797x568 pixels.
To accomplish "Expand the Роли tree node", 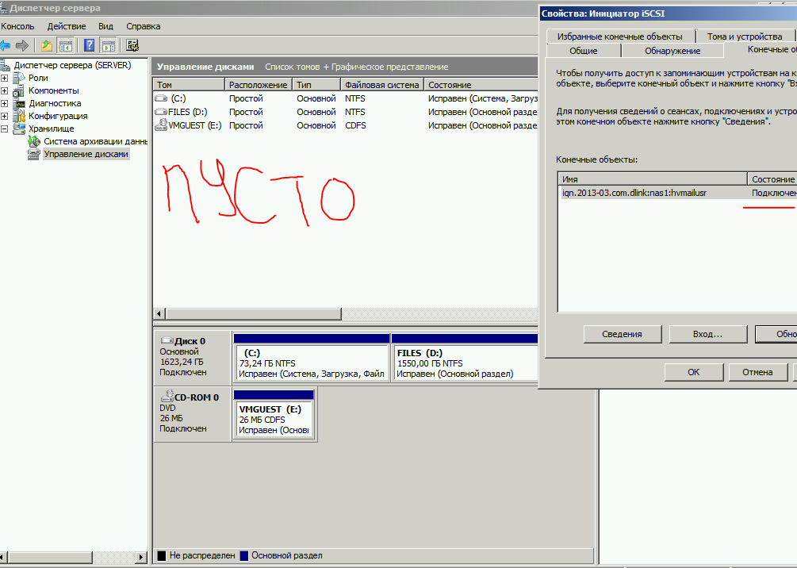I will (x=4, y=78).
